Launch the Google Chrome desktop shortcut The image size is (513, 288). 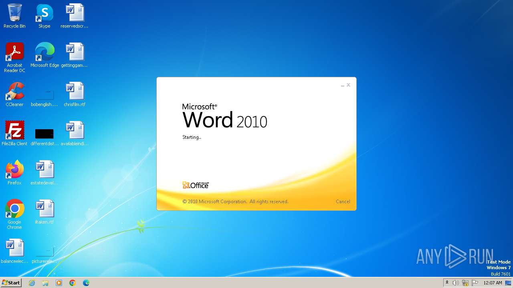14,214
